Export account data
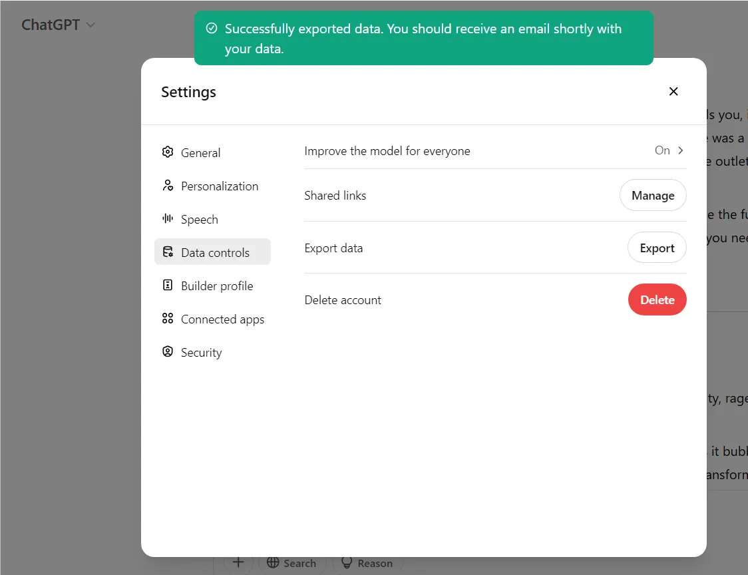 click(x=657, y=248)
